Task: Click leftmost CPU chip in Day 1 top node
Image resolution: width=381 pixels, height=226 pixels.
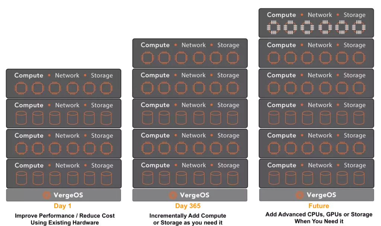Action: [x=21, y=88]
